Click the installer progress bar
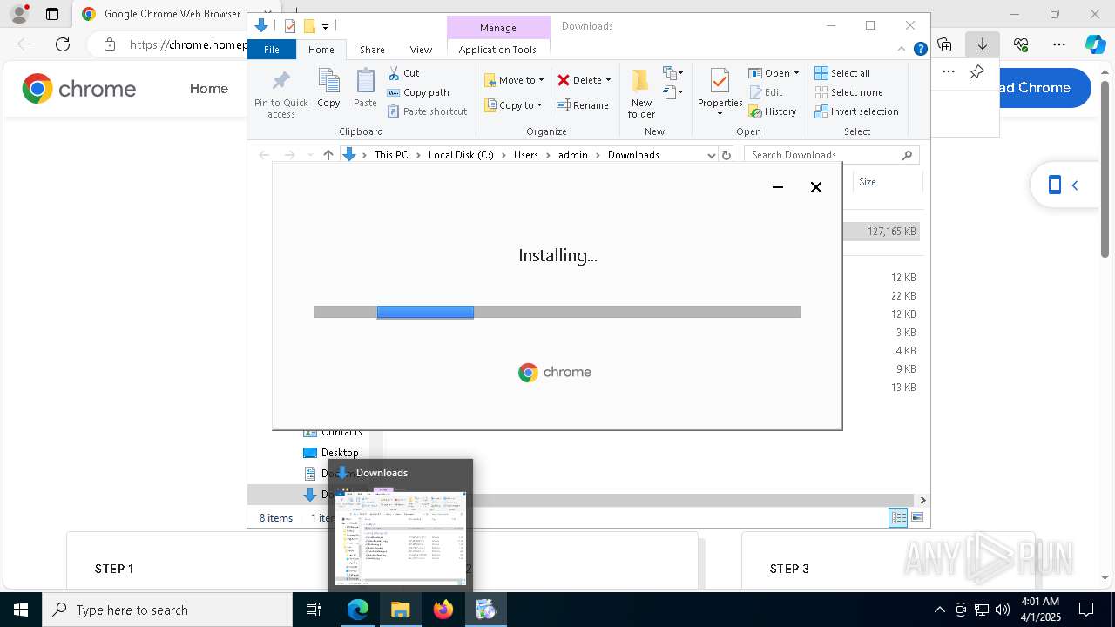Image resolution: width=1115 pixels, height=627 pixels. click(x=557, y=312)
